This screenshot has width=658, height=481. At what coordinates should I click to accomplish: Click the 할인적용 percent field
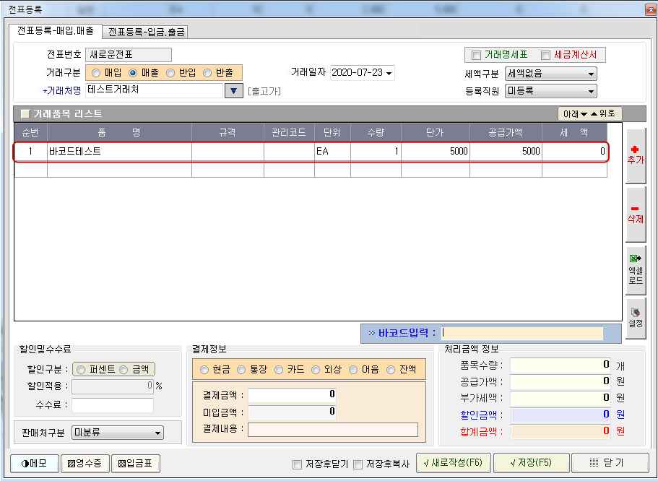[x=113, y=386]
